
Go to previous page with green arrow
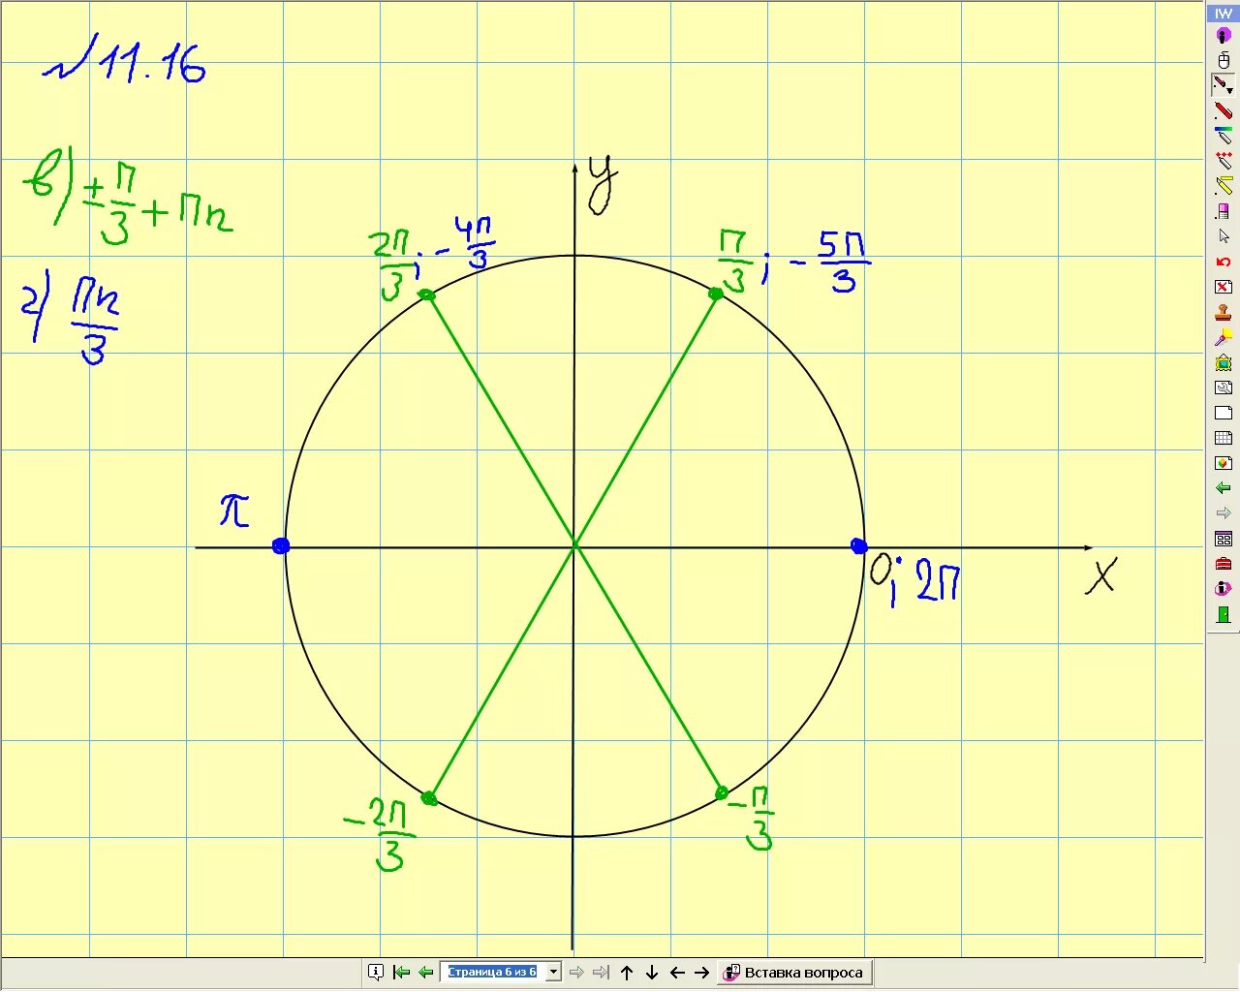[x=1224, y=488]
